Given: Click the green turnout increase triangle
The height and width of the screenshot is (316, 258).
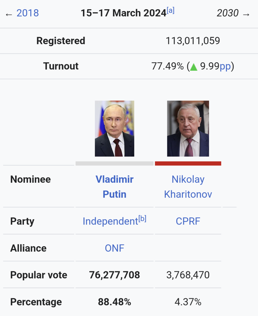Looking at the screenshot, I should [x=194, y=67].
